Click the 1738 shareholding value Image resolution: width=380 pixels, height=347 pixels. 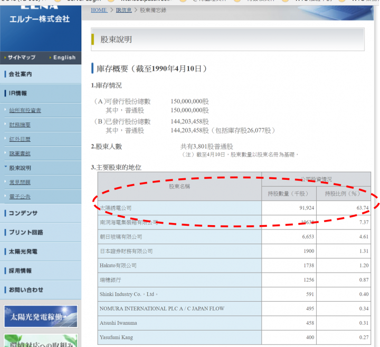(x=309, y=266)
